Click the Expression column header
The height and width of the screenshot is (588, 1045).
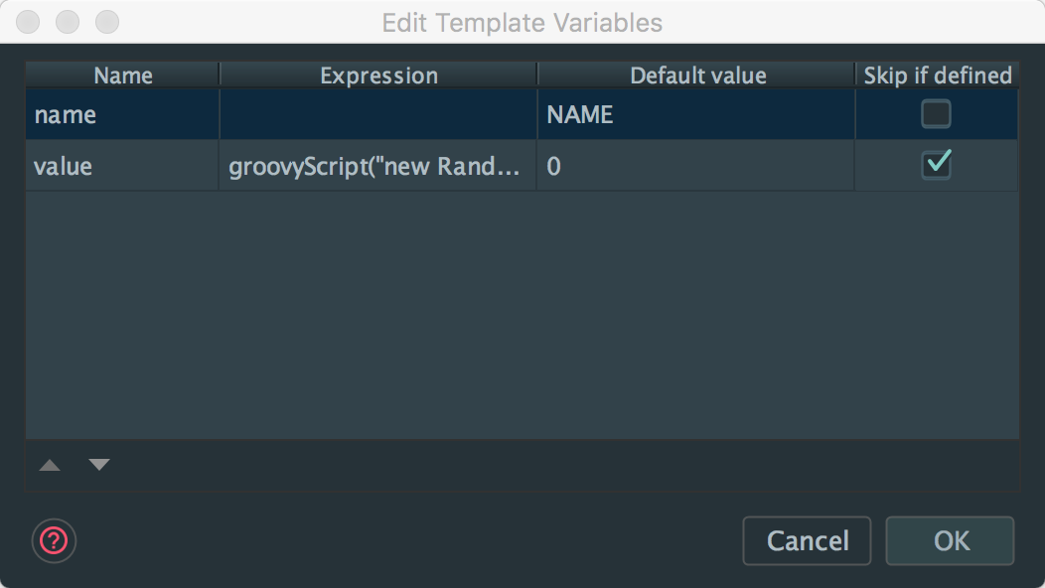pyautogui.click(x=378, y=75)
